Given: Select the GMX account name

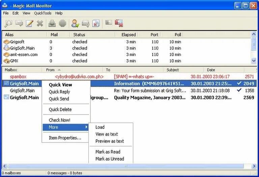Looking at the screenshot, I should click(14, 61).
